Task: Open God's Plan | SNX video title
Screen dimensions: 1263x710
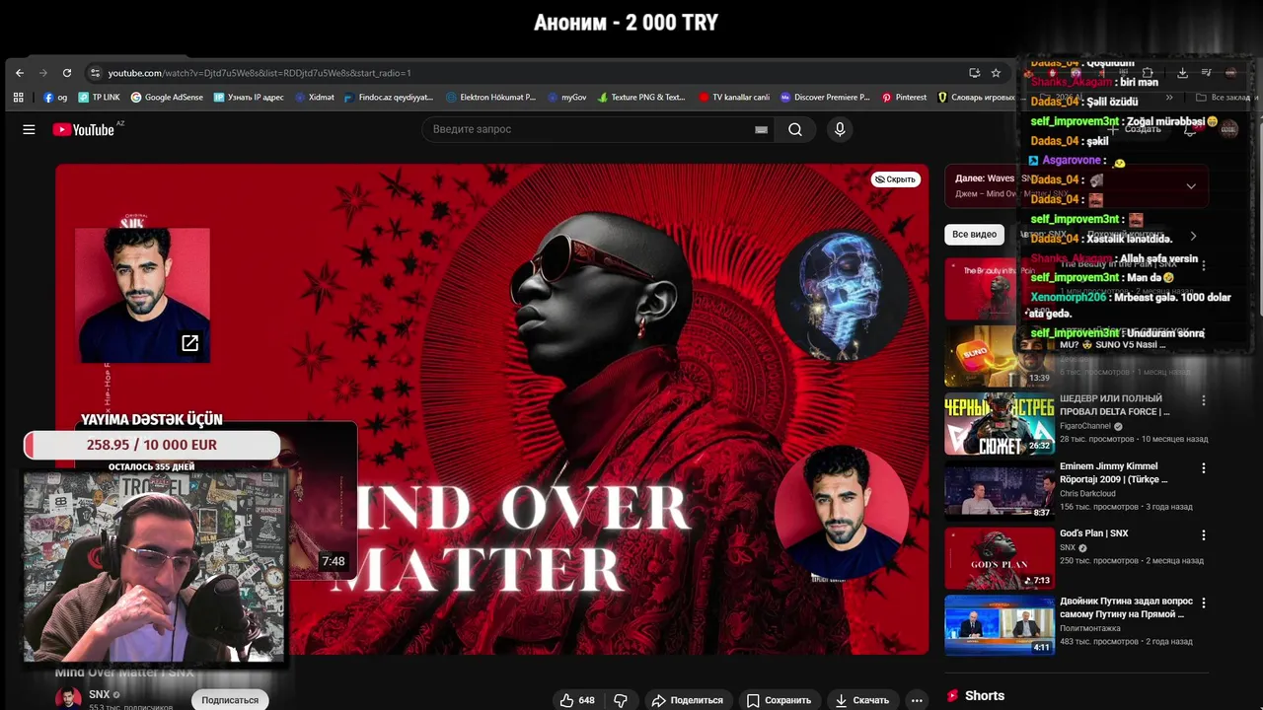Action: click(1093, 533)
